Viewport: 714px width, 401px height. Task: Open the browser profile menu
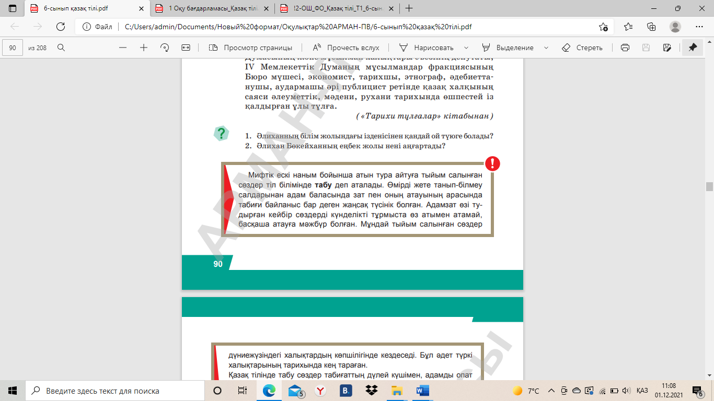pos(675,27)
